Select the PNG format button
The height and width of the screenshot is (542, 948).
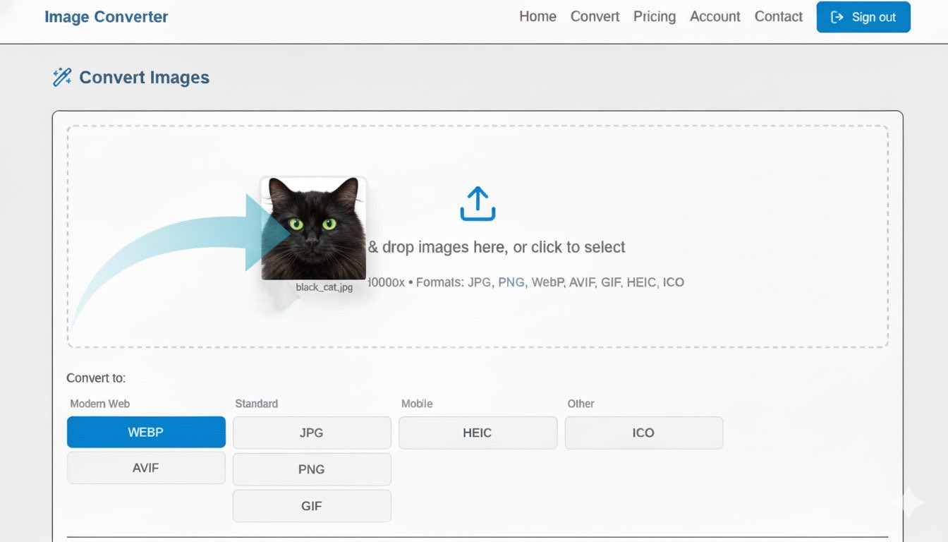[312, 469]
